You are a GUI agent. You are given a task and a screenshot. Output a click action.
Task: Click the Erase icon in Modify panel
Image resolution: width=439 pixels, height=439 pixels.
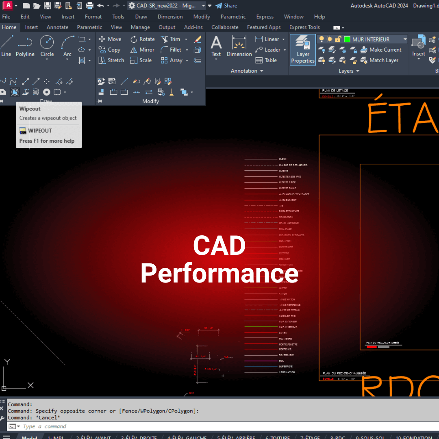tap(198, 39)
